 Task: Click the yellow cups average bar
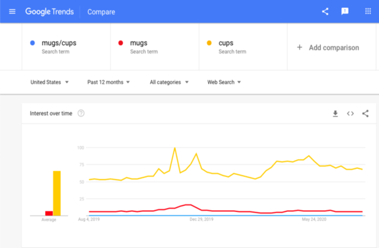57,193
